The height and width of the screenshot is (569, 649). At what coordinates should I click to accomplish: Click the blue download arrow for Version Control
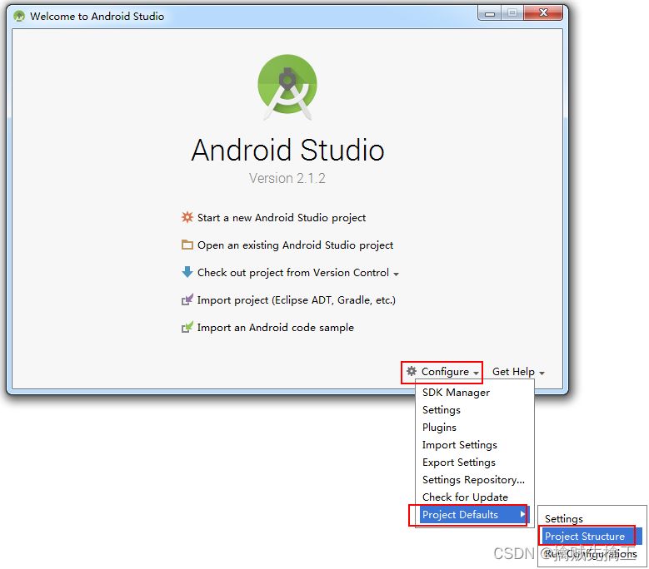pos(187,272)
